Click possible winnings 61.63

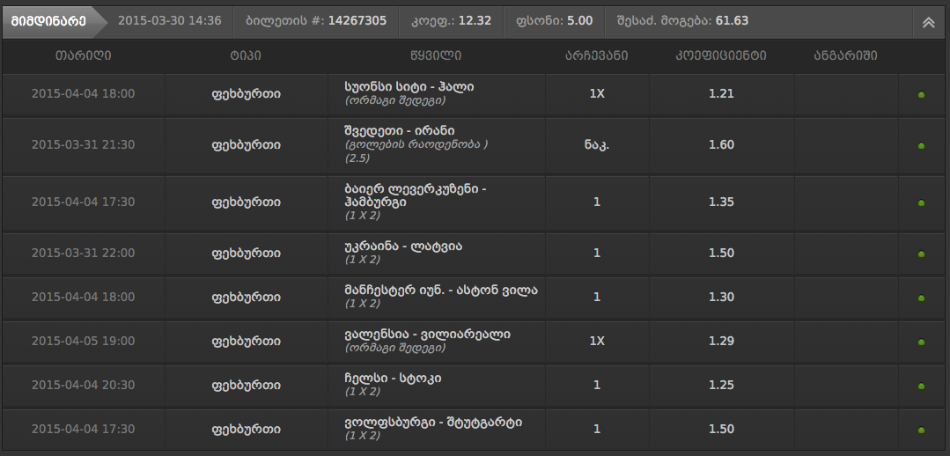(732, 21)
